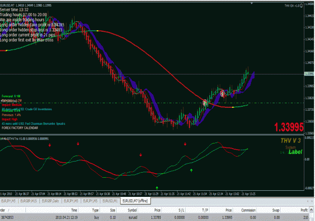Click the hidden stop loss 1.33485 line
Viewport: 315px width, 221px height.
point(31,30)
